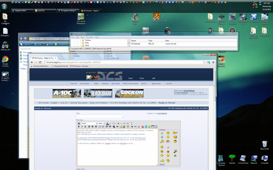Viewport: 273px width, 170px height.
Task: Click the Undo icon in the editor
Action: (x=124, y=123)
